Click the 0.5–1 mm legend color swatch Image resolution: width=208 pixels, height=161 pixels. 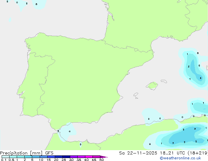coord(13,157)
